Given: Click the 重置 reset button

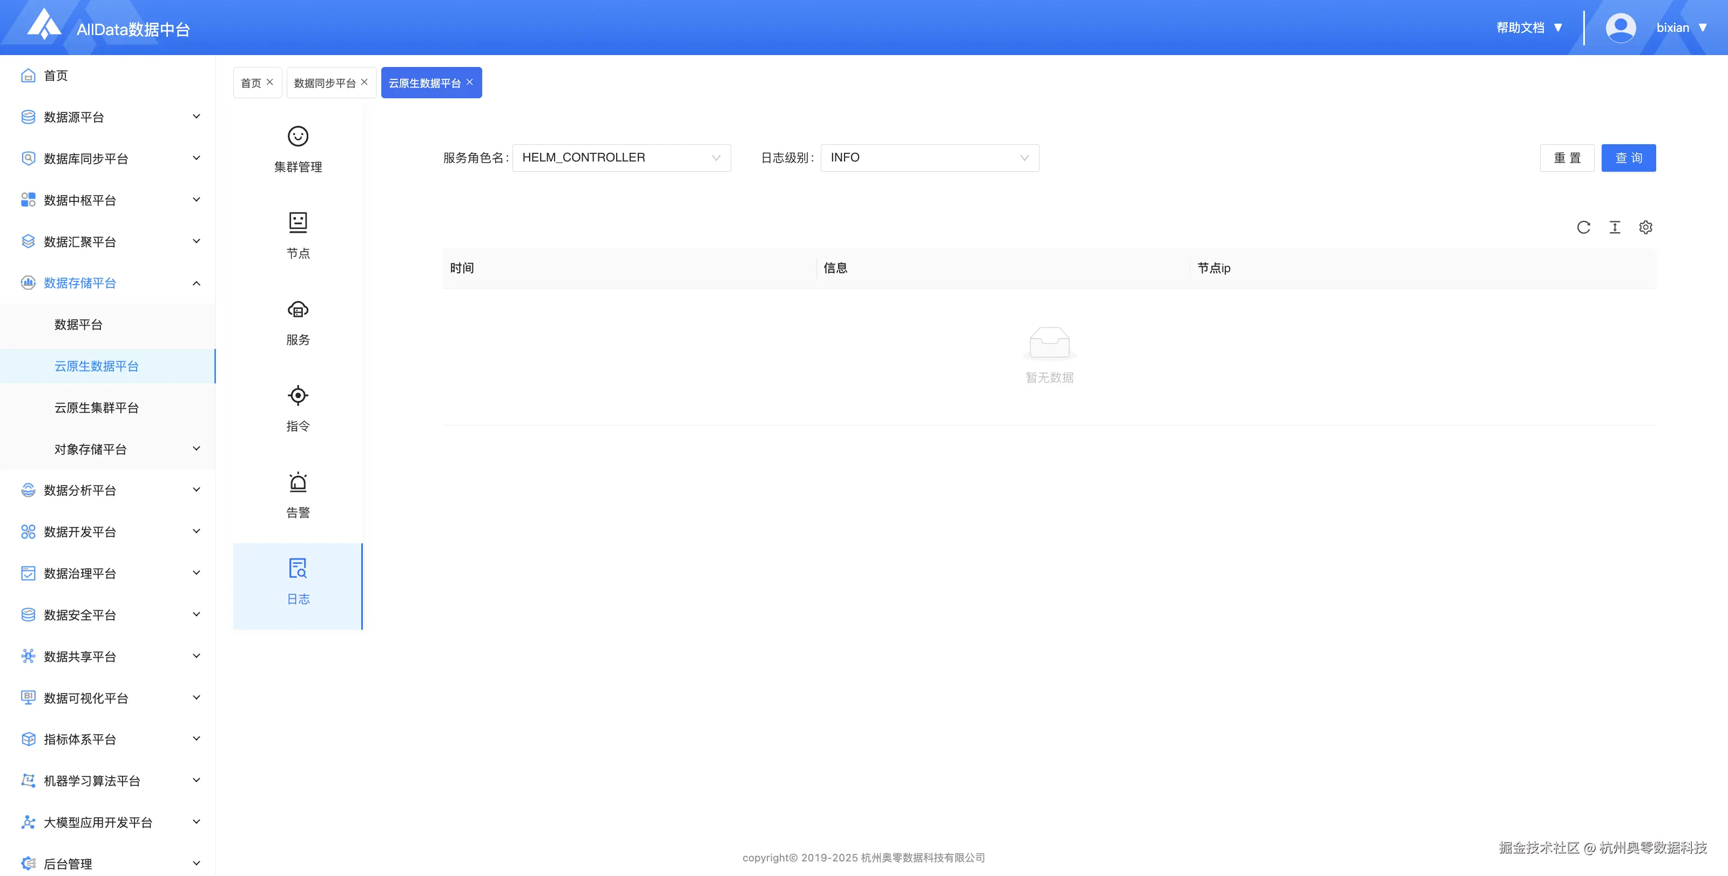Looking at the screenshot, I should [1567, 158].
